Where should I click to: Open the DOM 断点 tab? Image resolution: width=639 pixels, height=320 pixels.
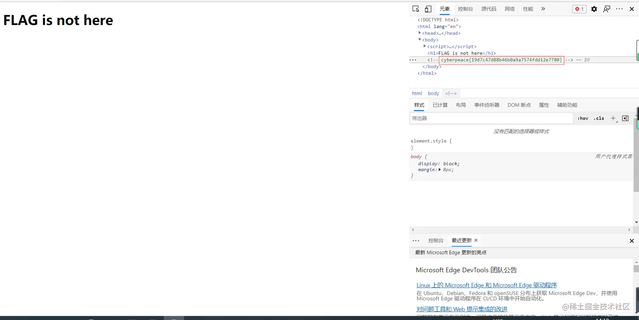tap(519, 105)
